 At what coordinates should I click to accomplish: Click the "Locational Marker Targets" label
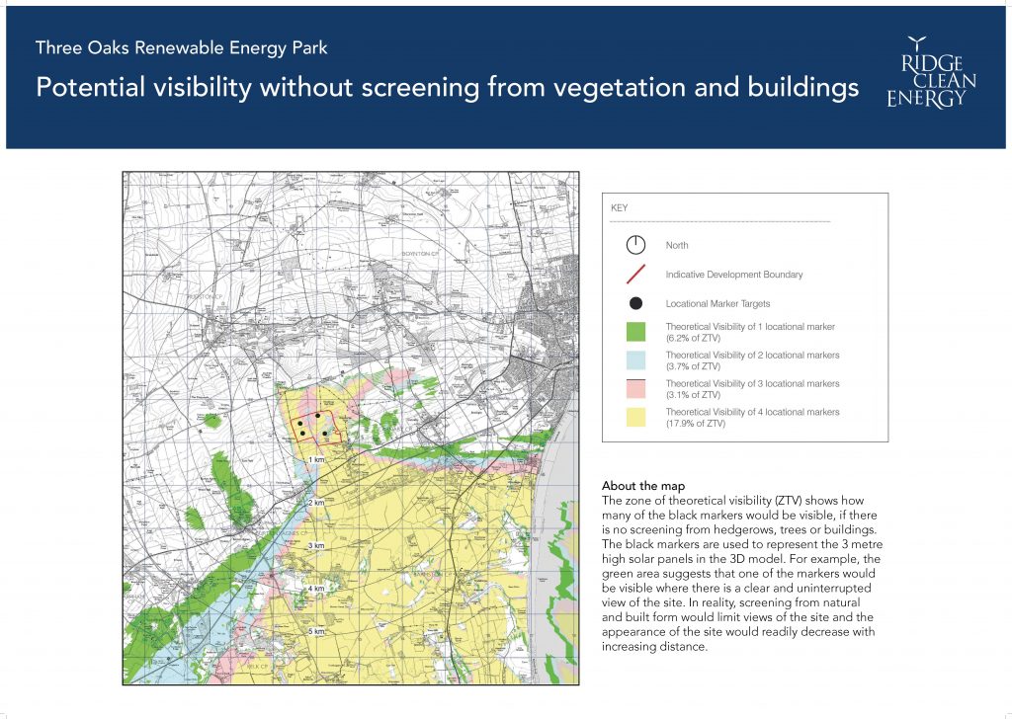click(x=717, y=304)
